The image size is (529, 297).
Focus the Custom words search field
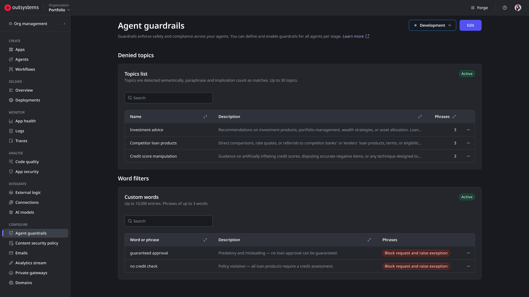click(x=168, y=221)
